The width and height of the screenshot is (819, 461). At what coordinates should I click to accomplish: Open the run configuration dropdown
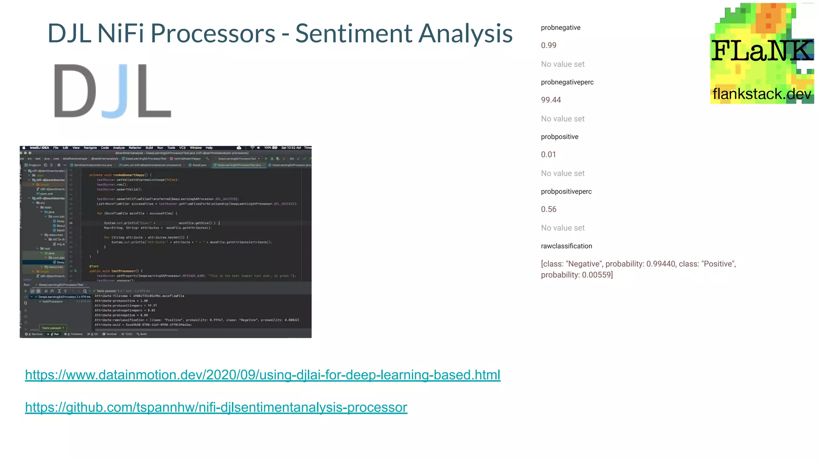click(259, 159)
